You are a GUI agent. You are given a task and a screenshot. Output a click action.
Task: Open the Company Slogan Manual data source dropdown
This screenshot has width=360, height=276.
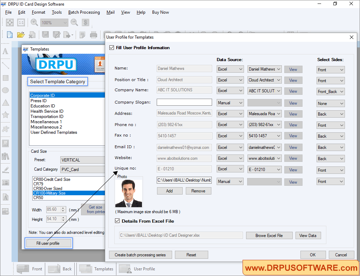point(230,103)
